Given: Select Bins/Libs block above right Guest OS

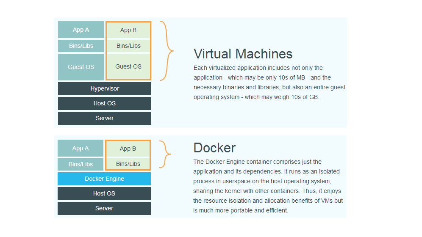Looking at the screenshot, I should point(128,46).
